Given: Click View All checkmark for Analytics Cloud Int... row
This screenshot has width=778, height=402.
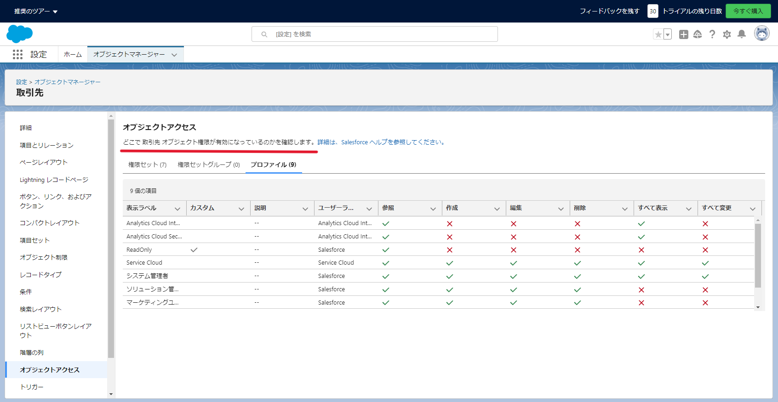Looking at the screenshot, I should 641,224.
